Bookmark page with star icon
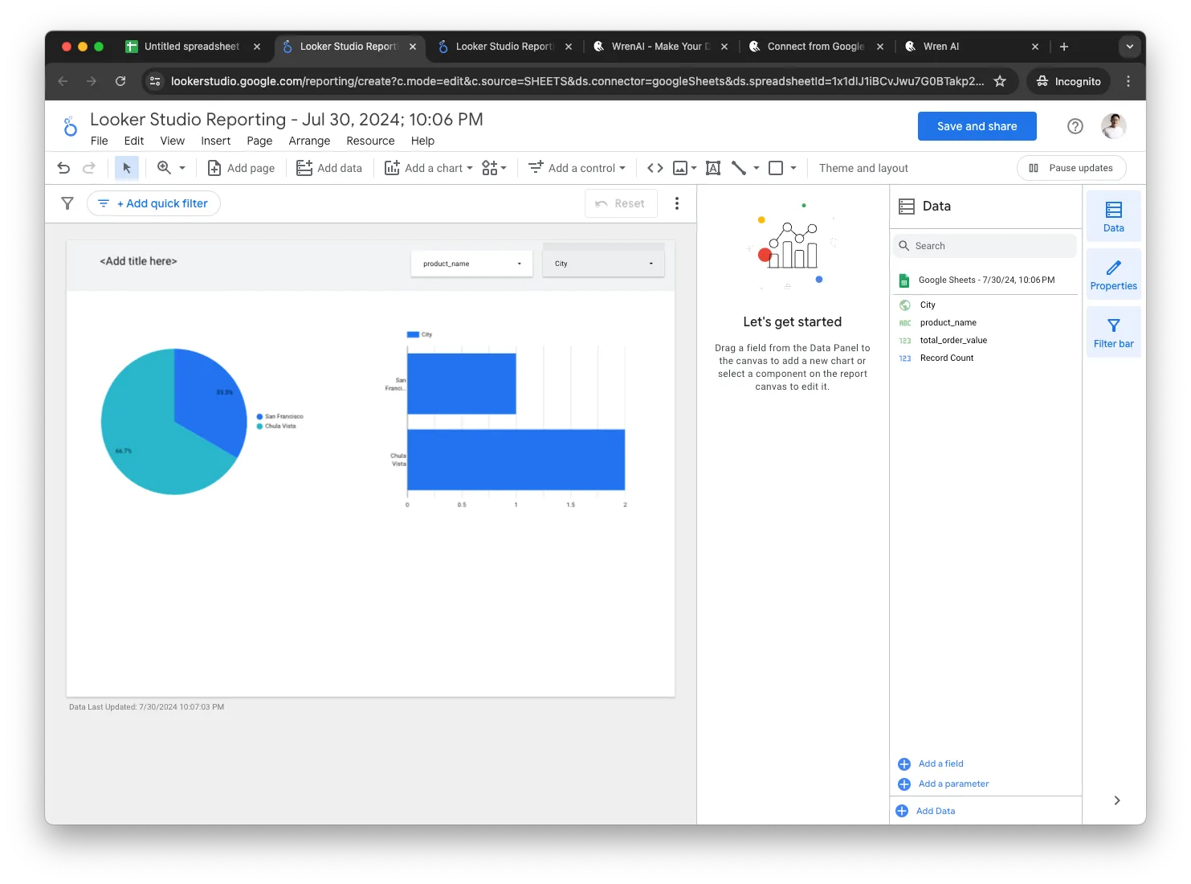1191x884 pixels. pyautogui.click(x=1000, y=81)
